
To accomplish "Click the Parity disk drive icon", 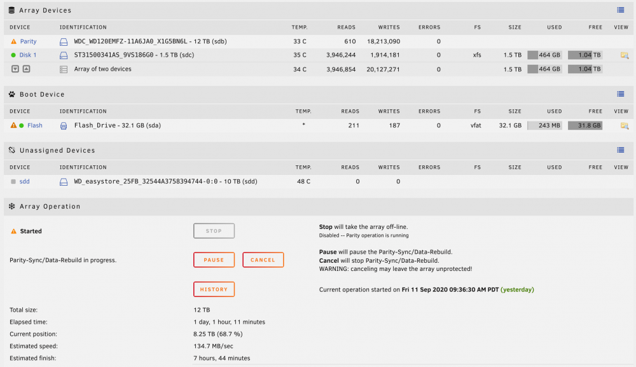I will [64, 42].
